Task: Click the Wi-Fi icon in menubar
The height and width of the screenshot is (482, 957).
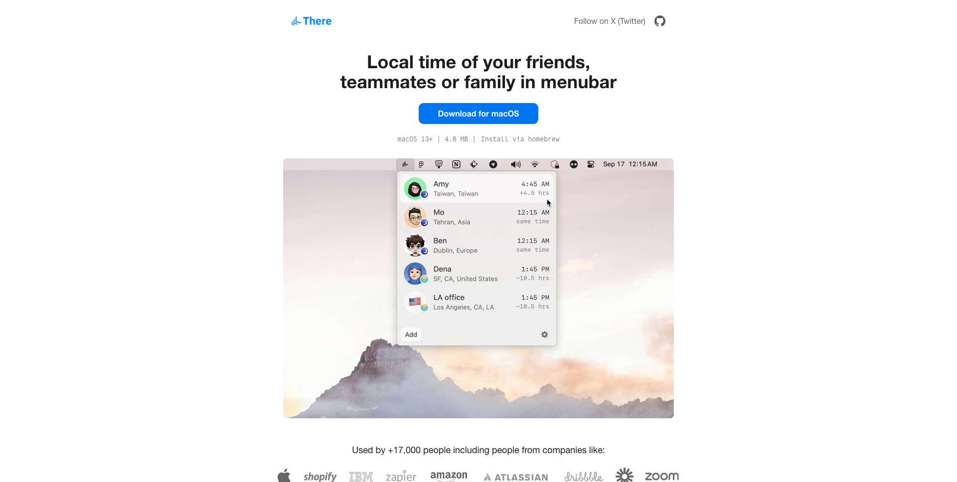Action: point(535,164)
